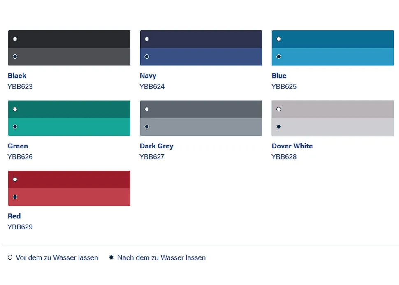The width and height of the screenshot is (399, 285).
Task: Click 'Nach dem zu Wasser lassen' legend text
Action: coord(161,257)
